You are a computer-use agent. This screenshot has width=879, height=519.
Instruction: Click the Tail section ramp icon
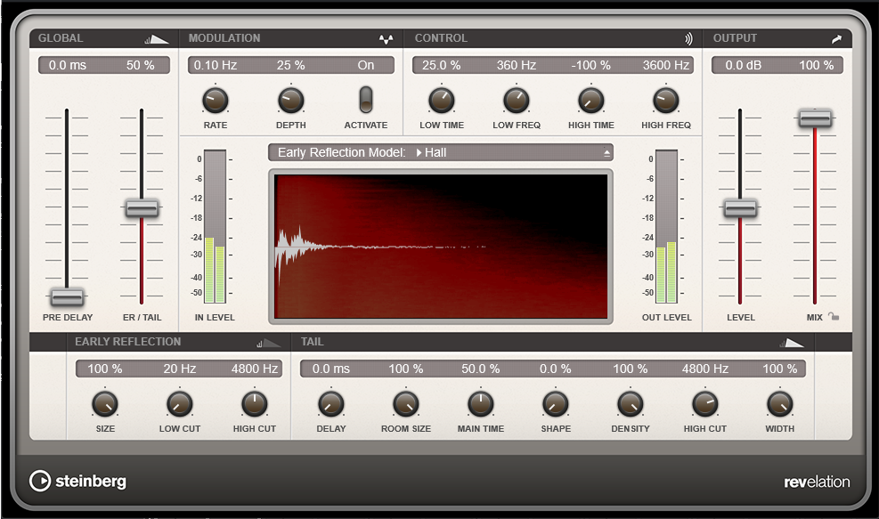pos(792,342)
